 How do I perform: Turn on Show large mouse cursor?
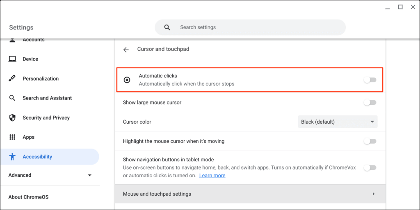tap(370, 102)
